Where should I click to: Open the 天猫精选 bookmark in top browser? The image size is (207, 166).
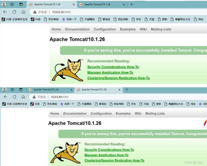pos(88,19)
